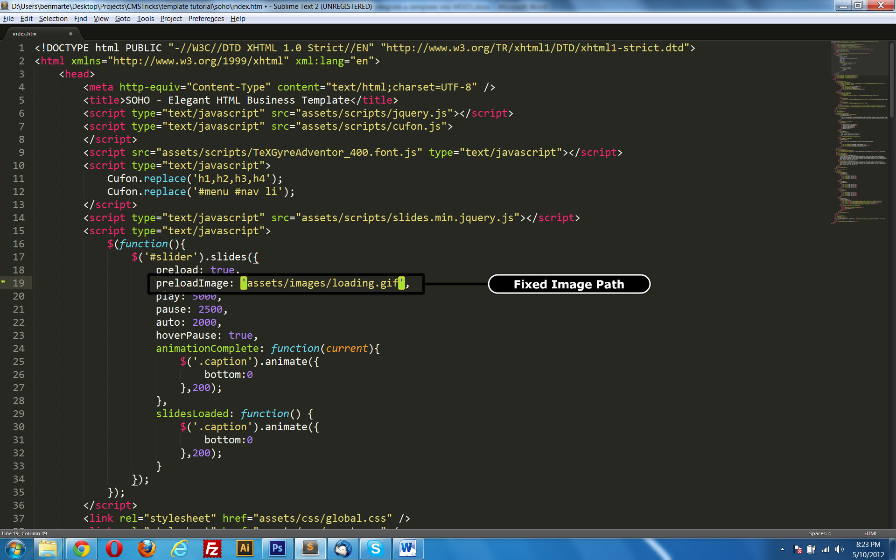This screenshot has width=896, height=560.
Task: Switch to Microsoft Word taskbar icon
Action: [408, 549]
